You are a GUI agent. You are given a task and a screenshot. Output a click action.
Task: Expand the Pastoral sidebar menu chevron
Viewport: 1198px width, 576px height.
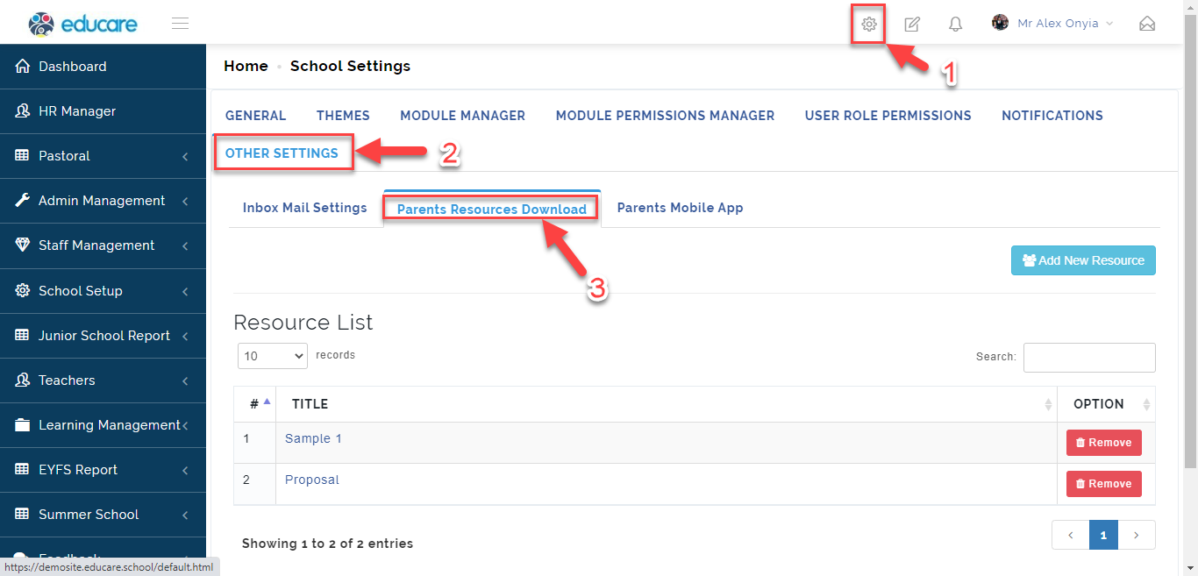click(185, 157)
